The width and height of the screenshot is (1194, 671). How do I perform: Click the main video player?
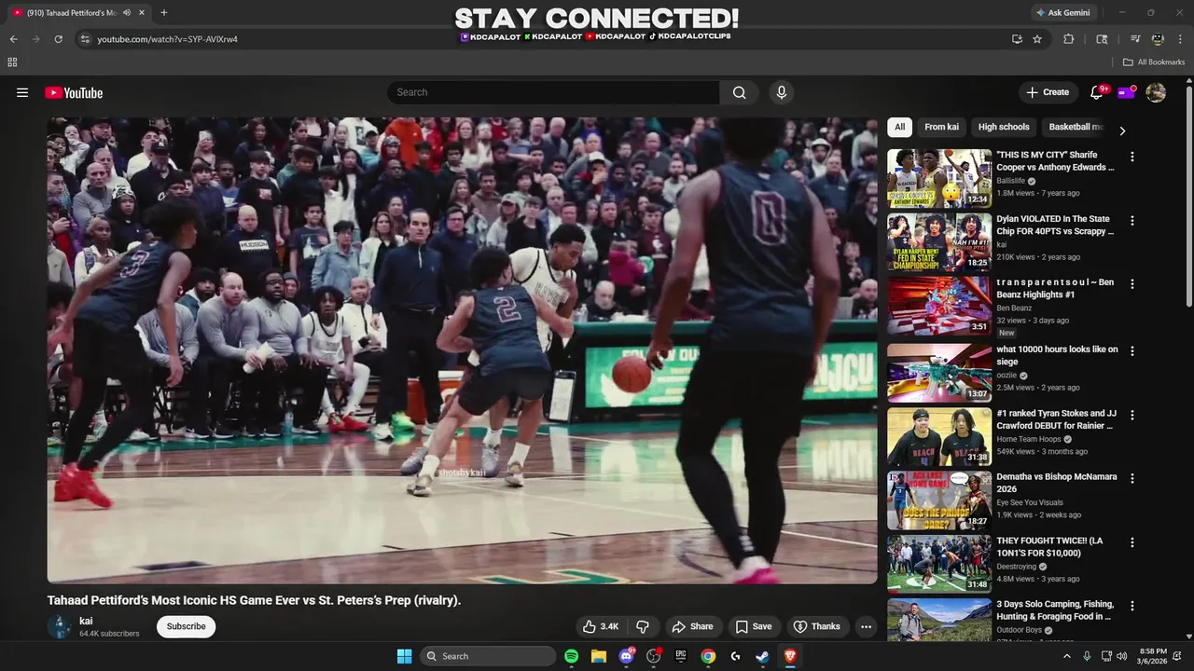[463, 350]
